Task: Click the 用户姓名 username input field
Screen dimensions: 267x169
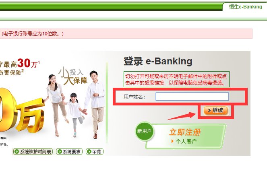Action: (x=192, y=97)
